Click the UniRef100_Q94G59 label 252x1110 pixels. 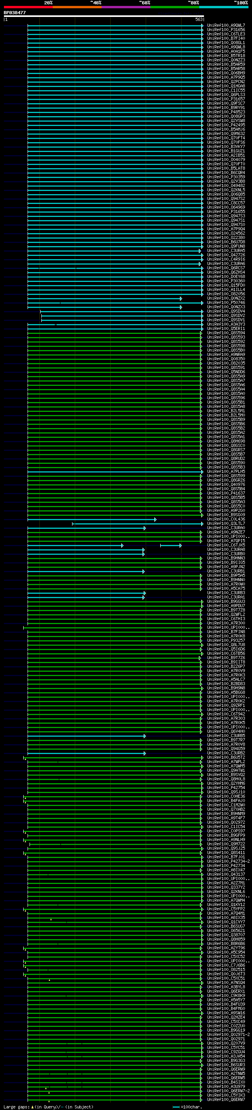click(x=226, y=749)
